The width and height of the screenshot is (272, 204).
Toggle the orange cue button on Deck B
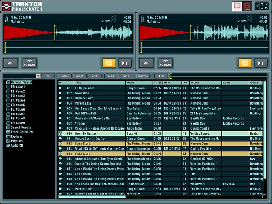[x=244, y=63]
